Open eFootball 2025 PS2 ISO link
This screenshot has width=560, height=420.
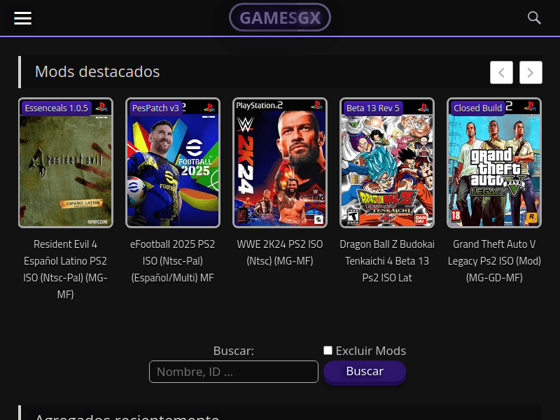point(172,260)
